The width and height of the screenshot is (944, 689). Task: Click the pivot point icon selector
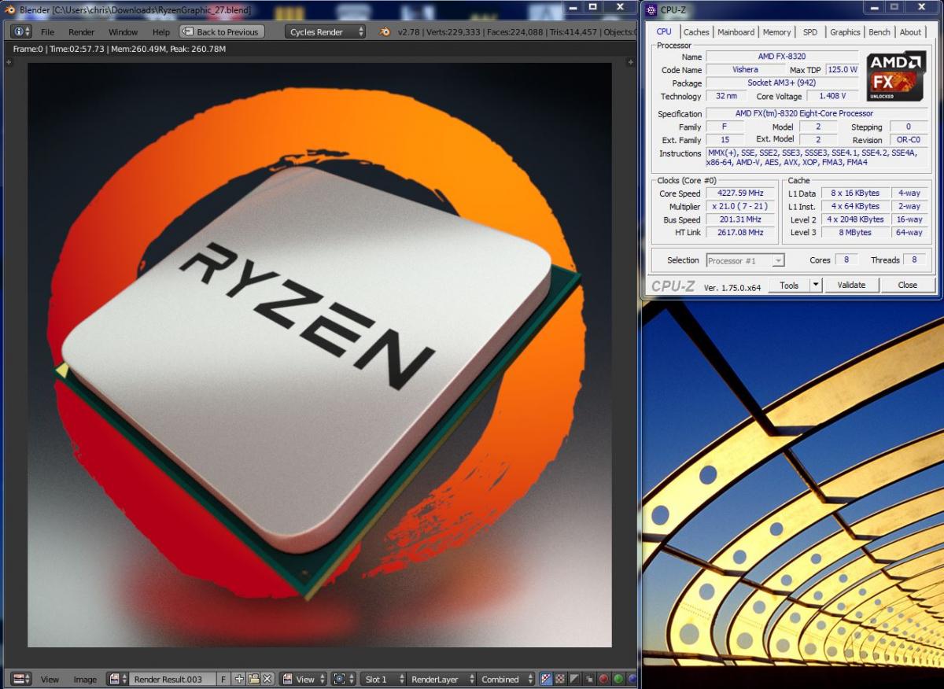tap(345, 679)
